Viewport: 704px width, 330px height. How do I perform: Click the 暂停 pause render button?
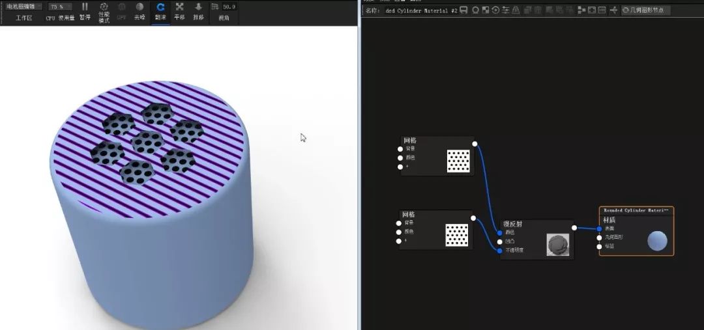(85, 11)
